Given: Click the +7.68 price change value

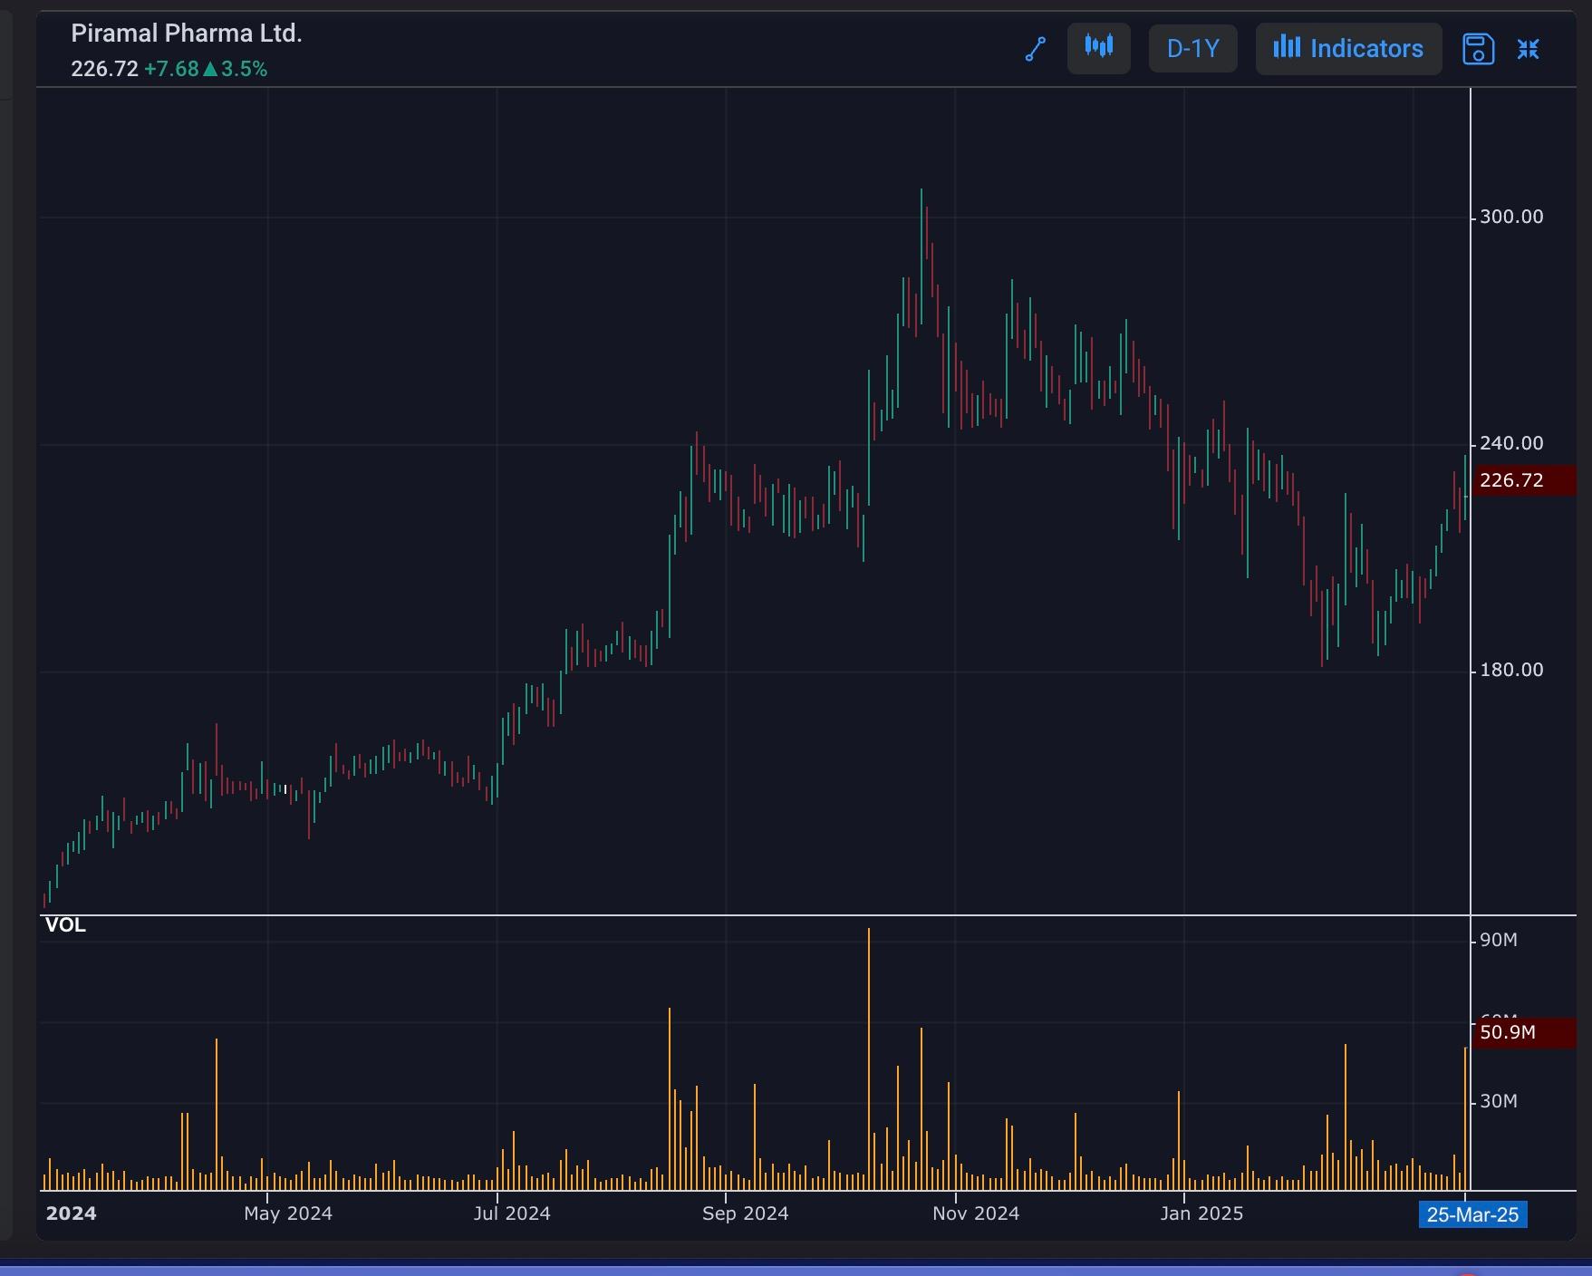Looking at the screenshot, I should [171, 69].
